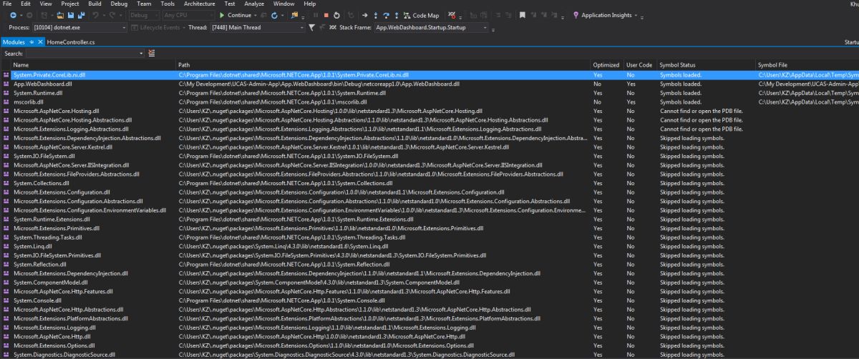Select the System.Reflection.dll module name

pyautogui.click(x=39, y=264)
